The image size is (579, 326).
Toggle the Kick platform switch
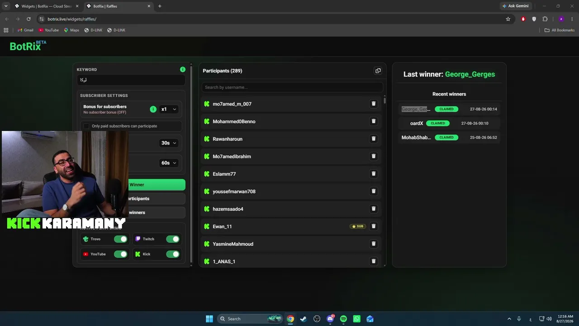coord(173,254)
